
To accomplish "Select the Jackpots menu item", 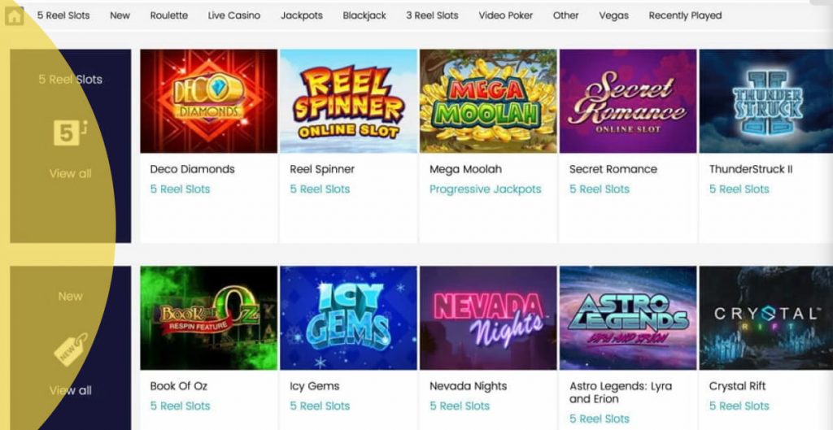I will click(302, 15).
